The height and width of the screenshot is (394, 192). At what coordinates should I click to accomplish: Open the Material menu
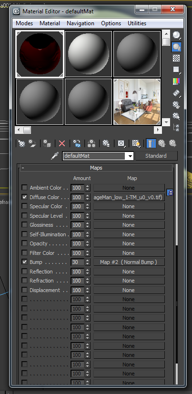pyautogui.click(x=50, y=23)
